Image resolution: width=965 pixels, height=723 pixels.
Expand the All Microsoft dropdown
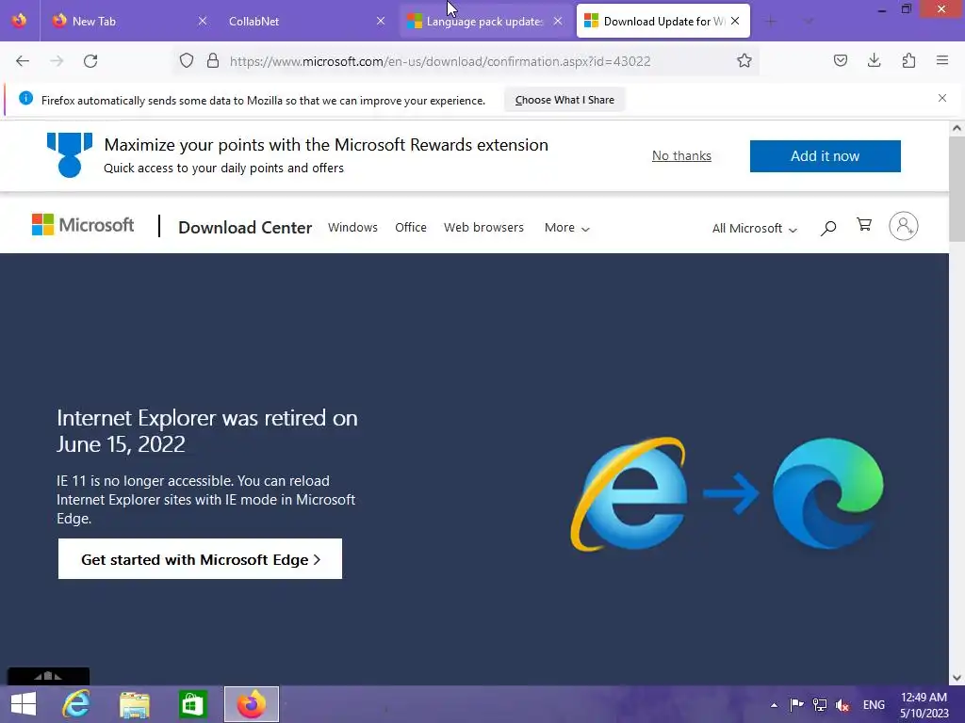pyautogui.click(x=755, y=228)
